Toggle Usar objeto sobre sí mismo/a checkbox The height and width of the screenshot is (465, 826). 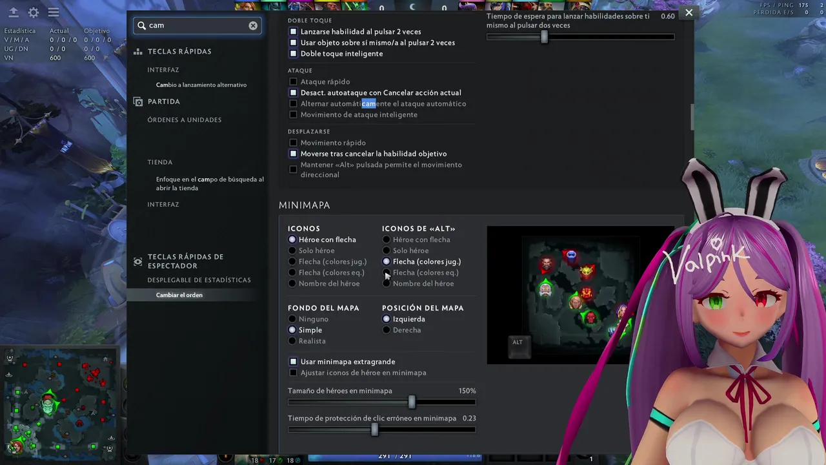[293, 43]
